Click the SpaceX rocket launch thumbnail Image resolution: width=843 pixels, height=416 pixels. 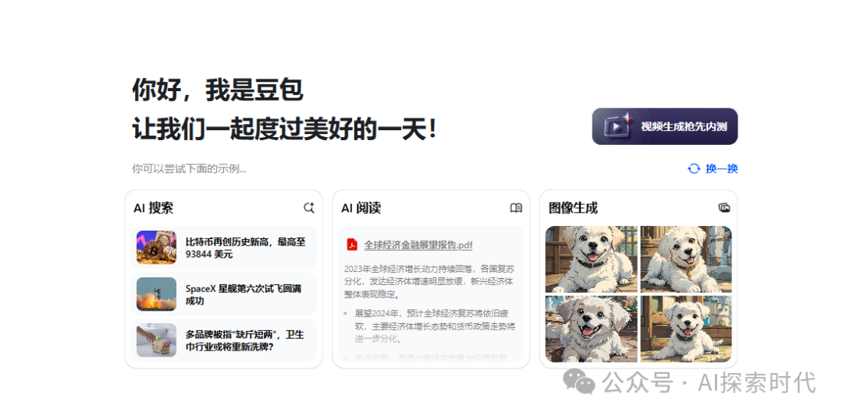pos(156,294)
